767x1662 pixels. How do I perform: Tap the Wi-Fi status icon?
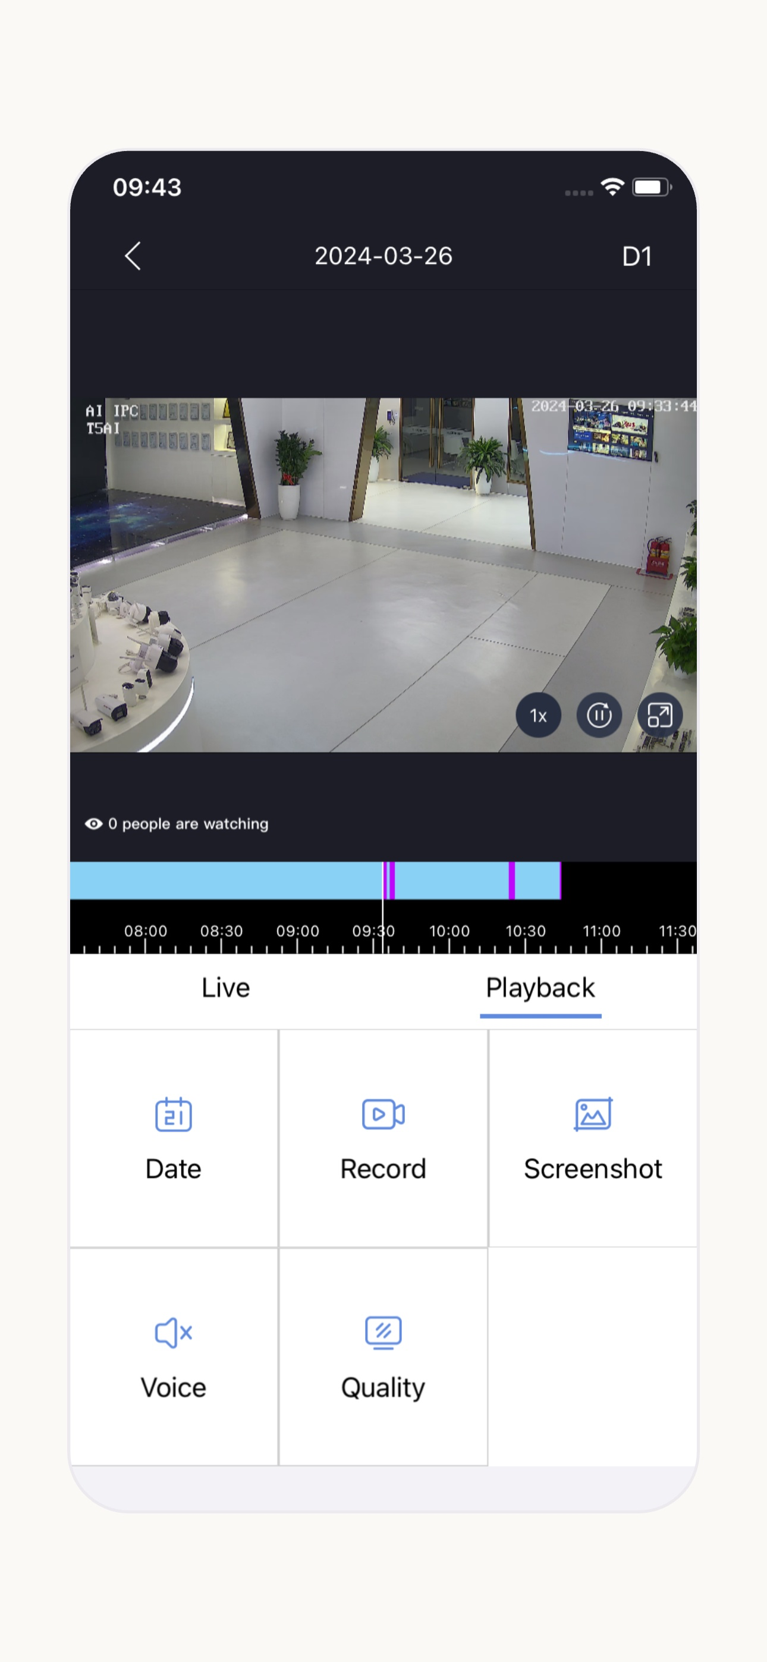612,187
